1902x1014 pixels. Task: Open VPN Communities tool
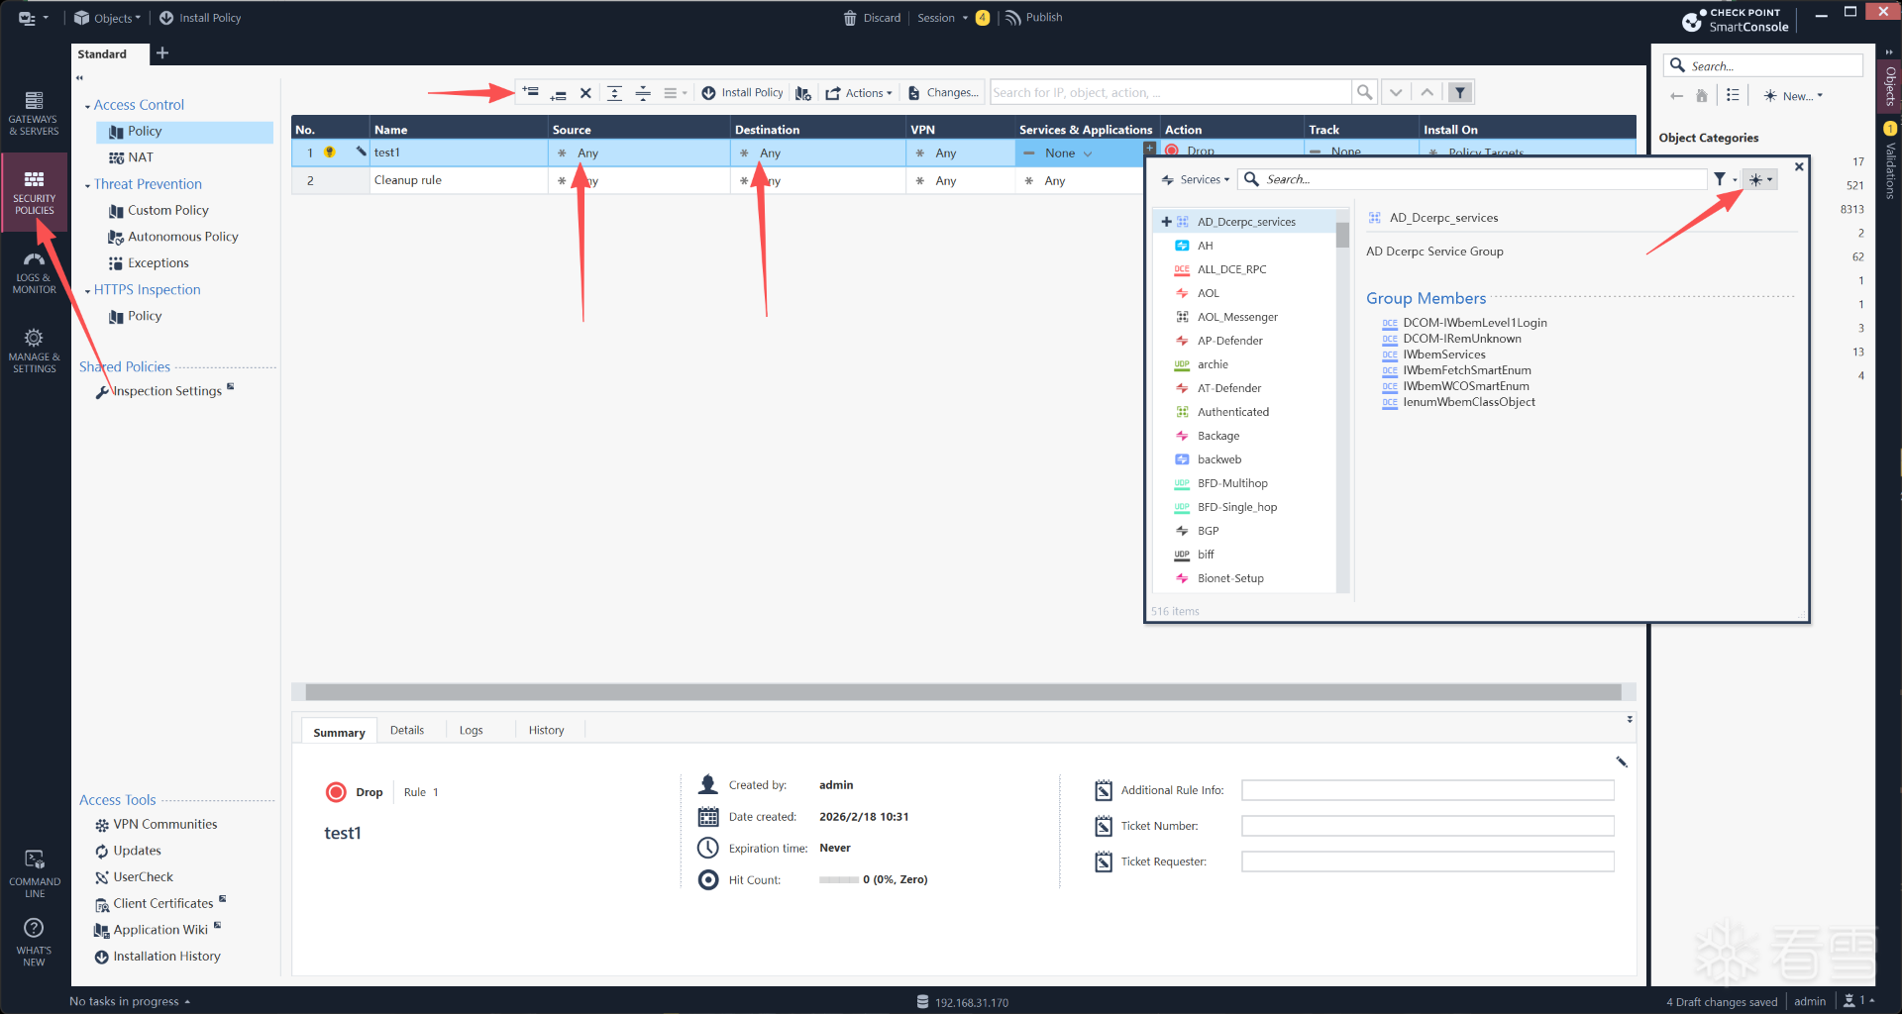click(164, 824)
